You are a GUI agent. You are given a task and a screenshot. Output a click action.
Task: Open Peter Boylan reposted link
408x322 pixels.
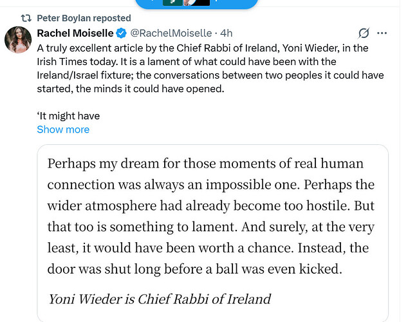click(84, 18)
